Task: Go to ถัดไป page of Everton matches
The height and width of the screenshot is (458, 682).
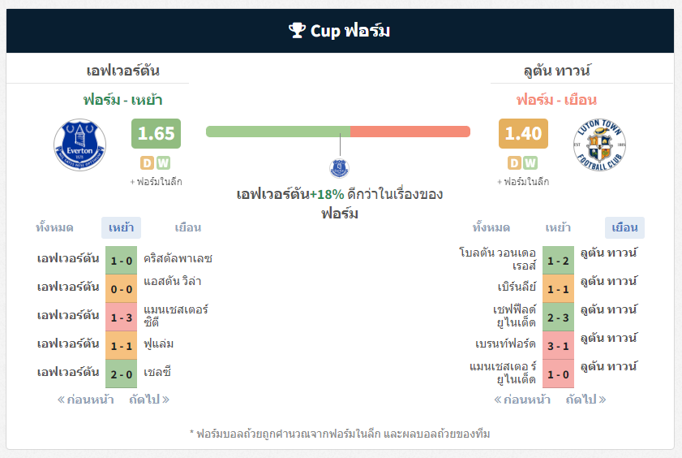Action: point(149,400)
